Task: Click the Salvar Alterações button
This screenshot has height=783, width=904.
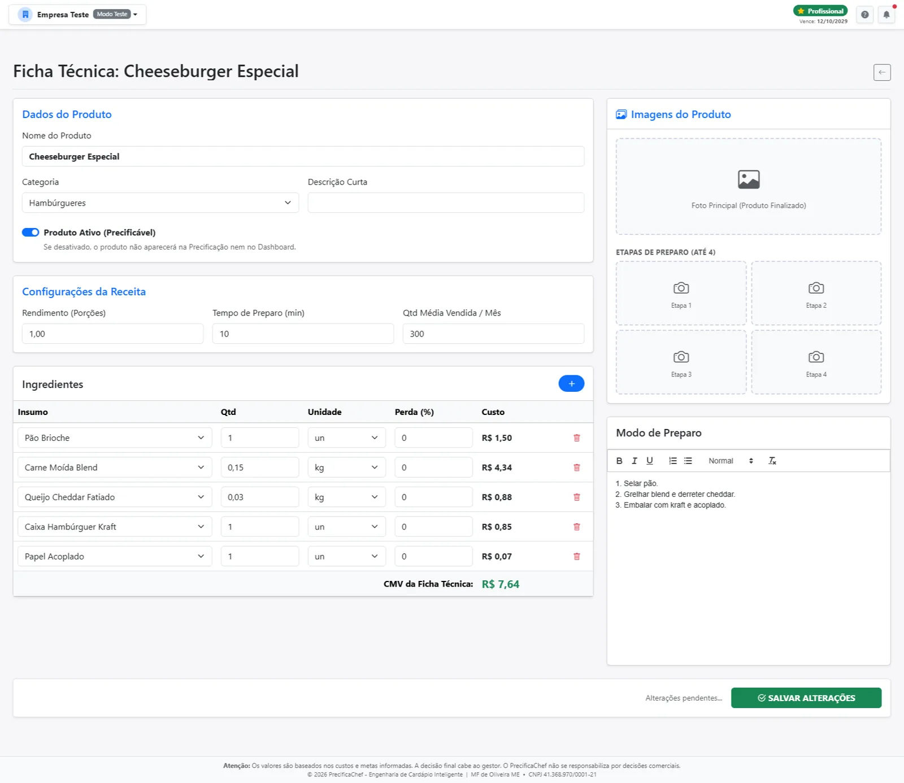Action: (806, 698)
